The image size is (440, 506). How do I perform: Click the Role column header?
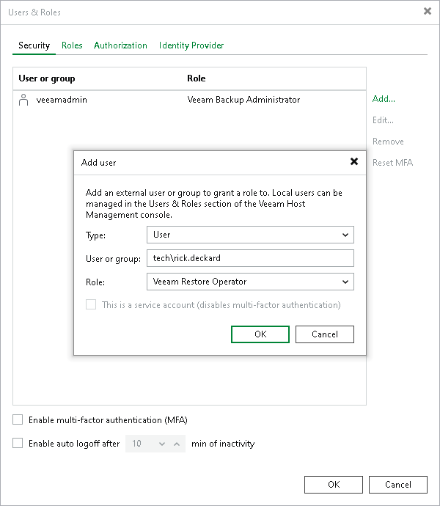197,78
